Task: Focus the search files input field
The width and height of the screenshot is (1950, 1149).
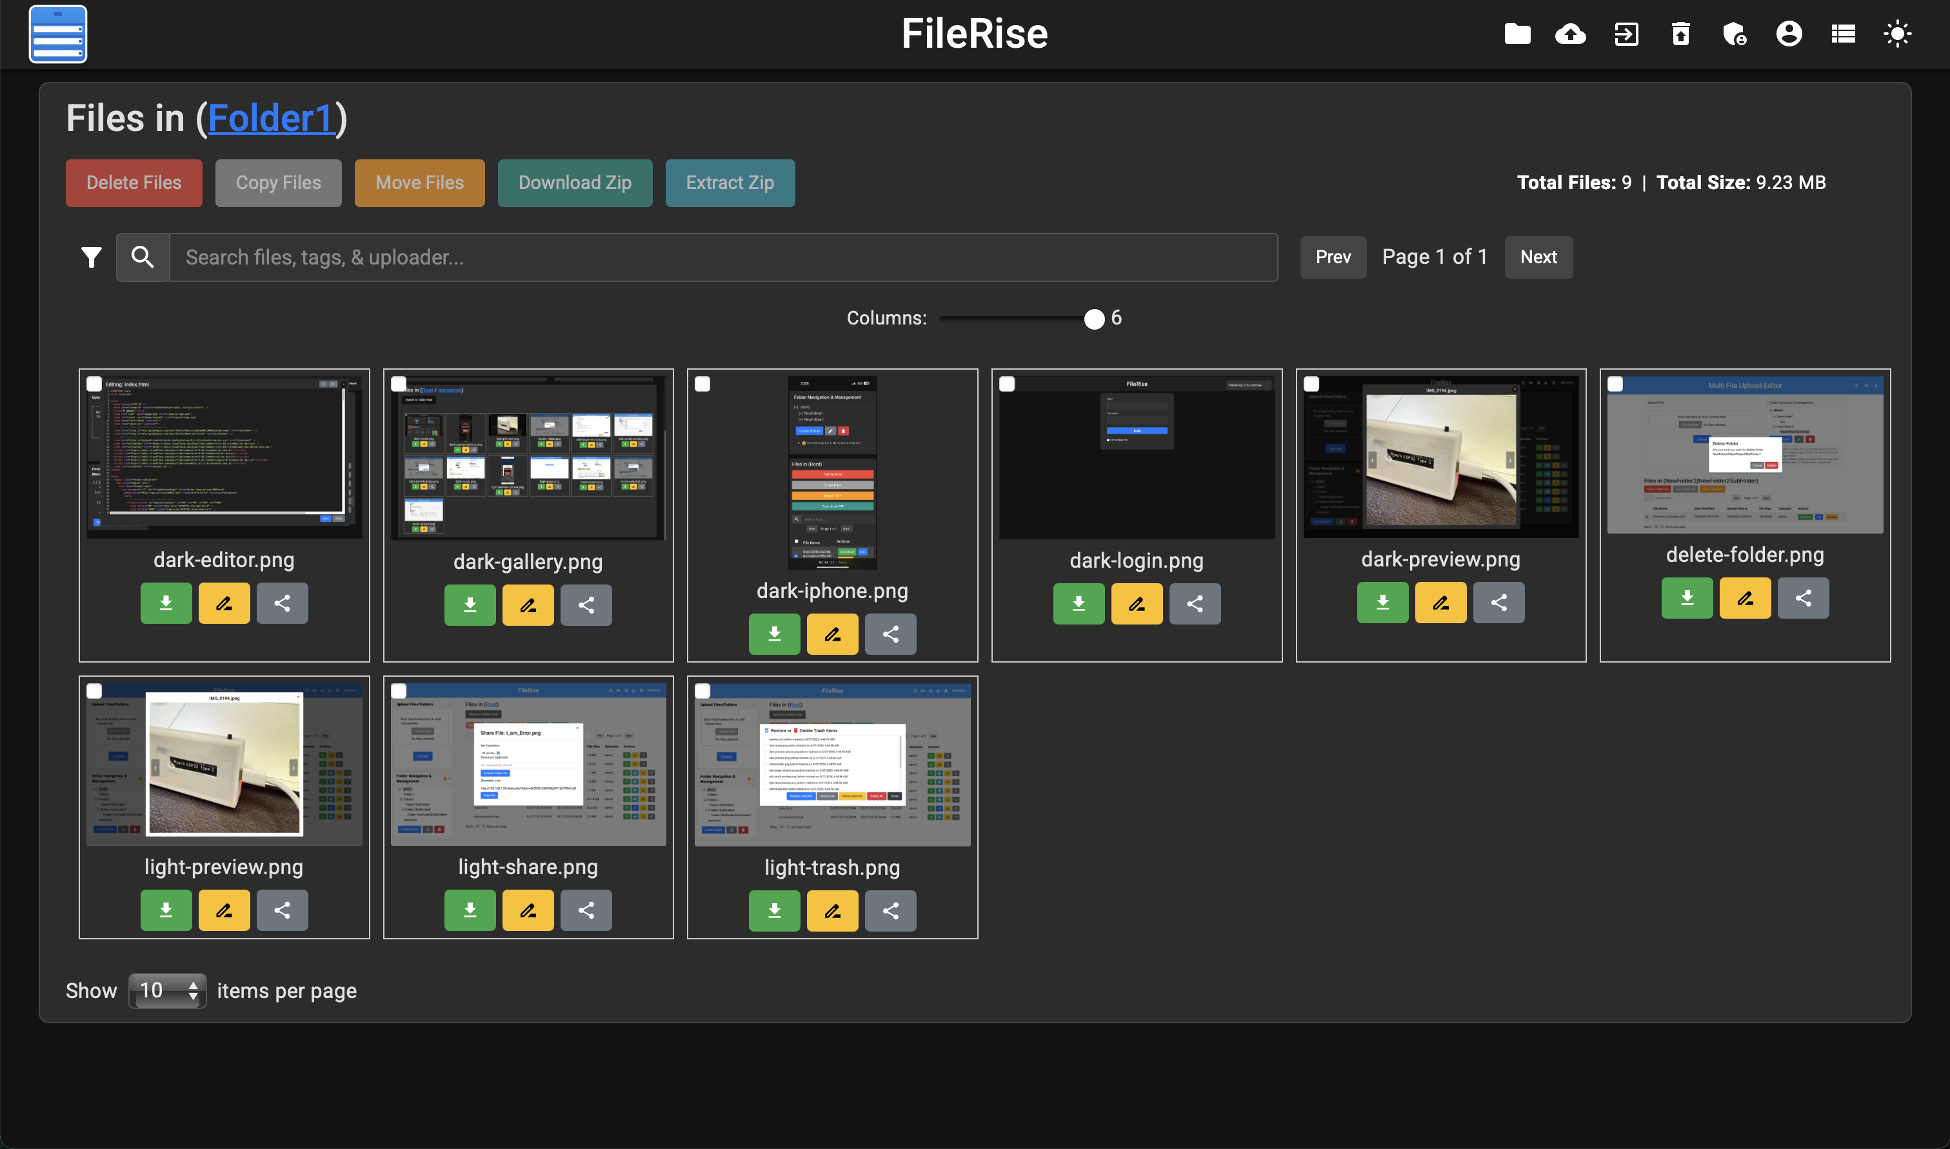Action: pyautogui.click(x=722, y=257)
